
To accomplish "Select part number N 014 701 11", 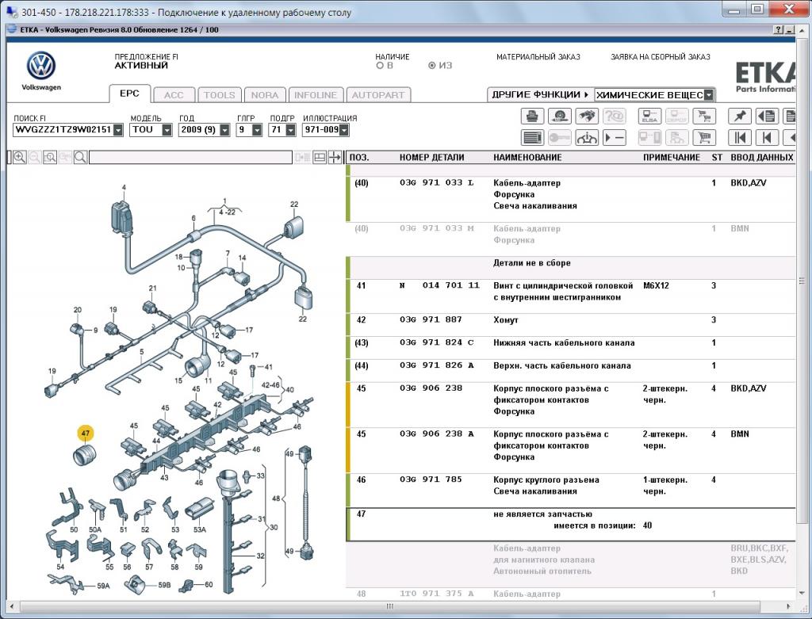I will (x=439, y=285).
